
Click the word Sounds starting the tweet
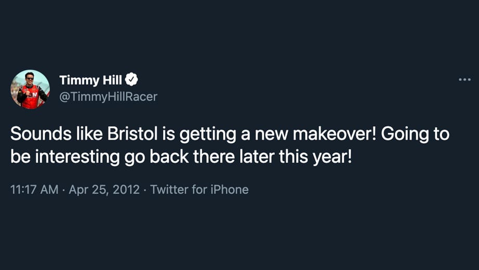point(41,134)
